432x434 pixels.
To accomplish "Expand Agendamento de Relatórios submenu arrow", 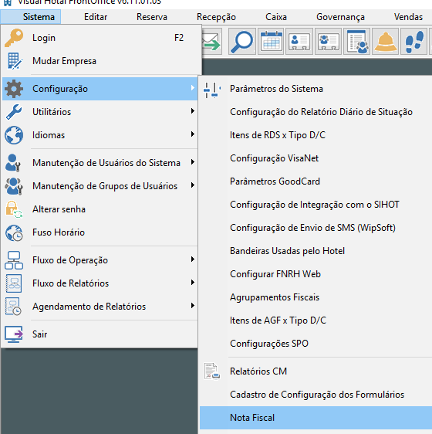I will [193, 306].
